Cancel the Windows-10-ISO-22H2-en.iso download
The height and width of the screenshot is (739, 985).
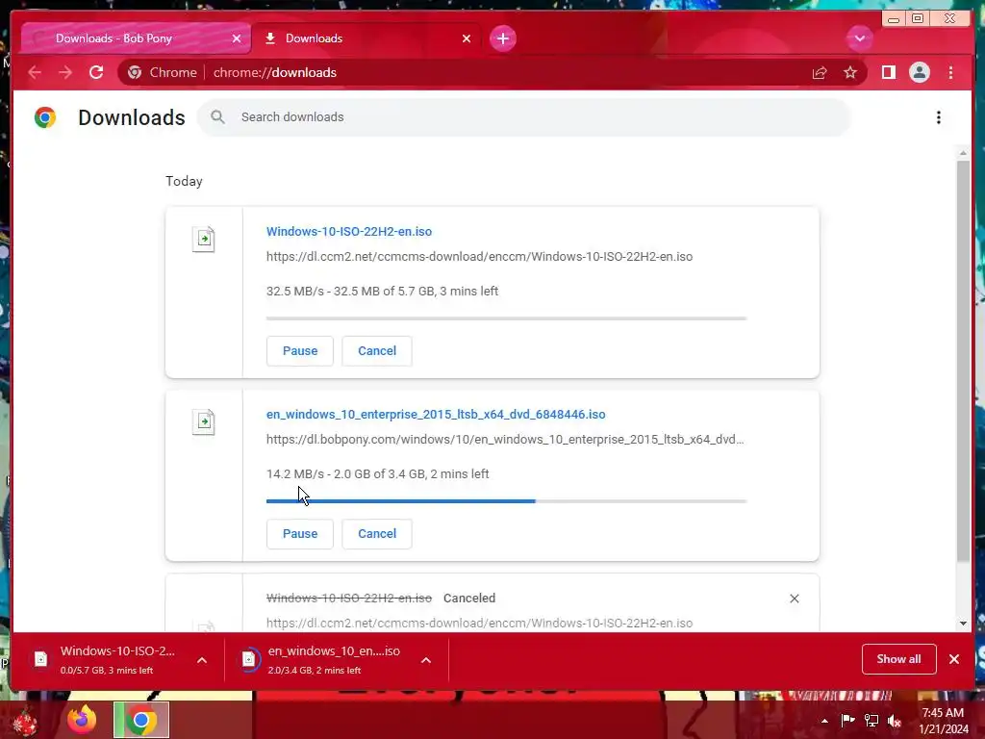pyautogui.click(x=377, y=350)
